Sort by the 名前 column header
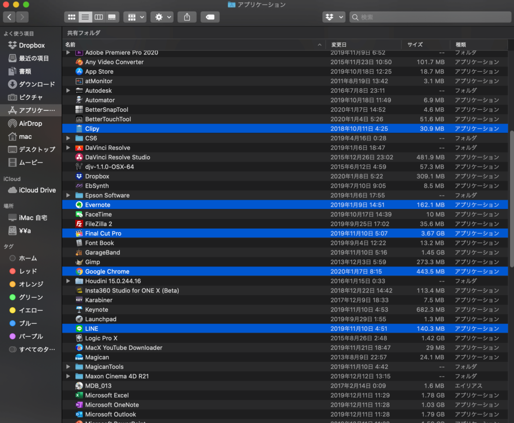 point(194,45)
